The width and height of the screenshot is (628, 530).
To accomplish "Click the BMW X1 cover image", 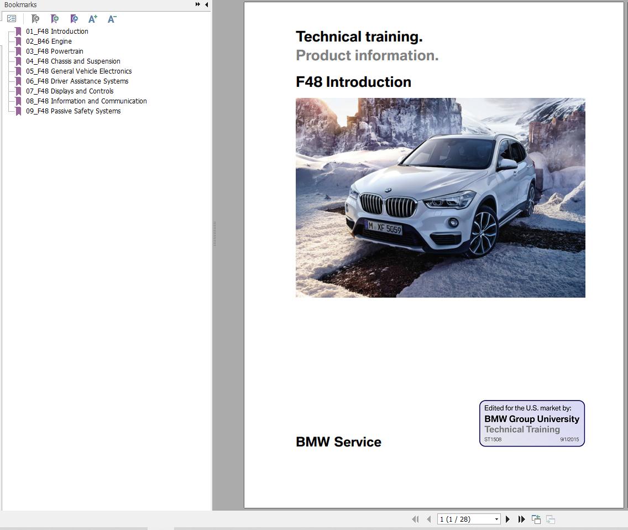I will (x=441, y=198).
